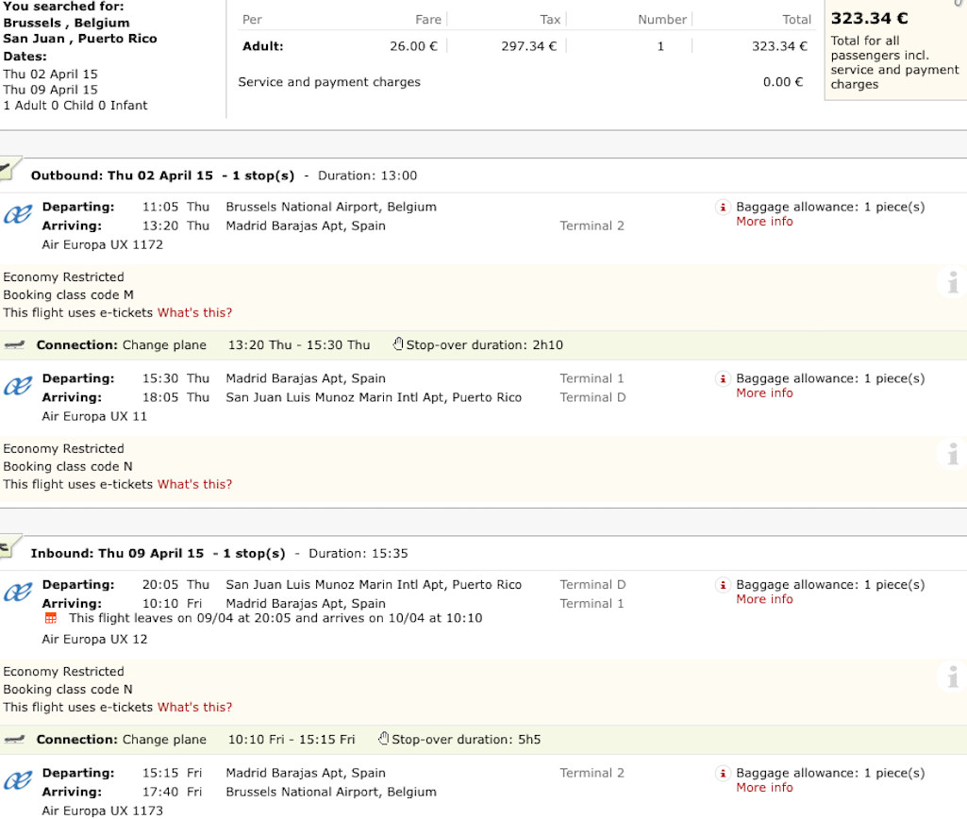
Task: Click the Air Europa logo beside flight UX 1173
Action: 17,780
